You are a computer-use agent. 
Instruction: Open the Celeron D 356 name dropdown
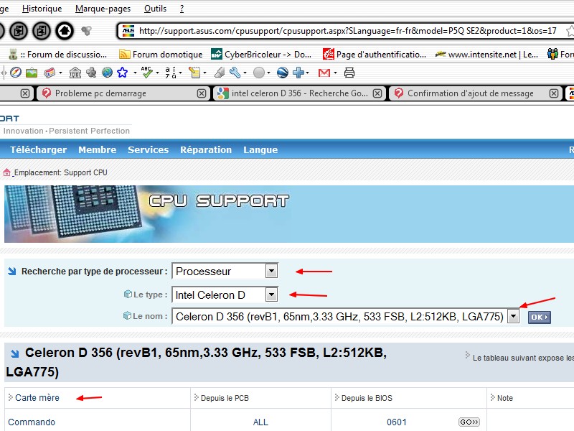513,316
